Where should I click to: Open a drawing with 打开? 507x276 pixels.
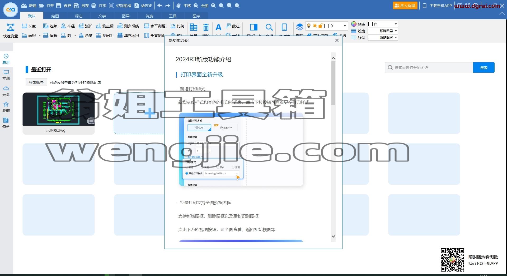pos(46,6)
